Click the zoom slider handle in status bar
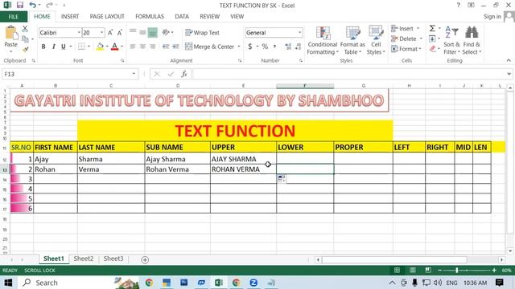Viewport: 515px width, 289px height. click(x=456, y=270)
